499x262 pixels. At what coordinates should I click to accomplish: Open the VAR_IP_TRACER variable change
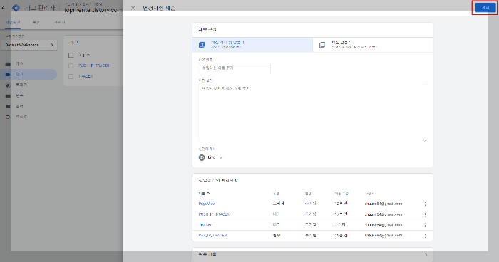[x=212, y=235]
